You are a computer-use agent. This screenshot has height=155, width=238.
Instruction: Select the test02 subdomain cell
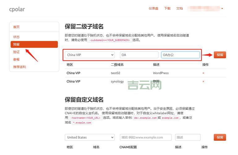coord(115,73)
